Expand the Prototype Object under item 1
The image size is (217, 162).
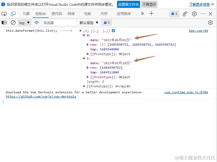87,77
